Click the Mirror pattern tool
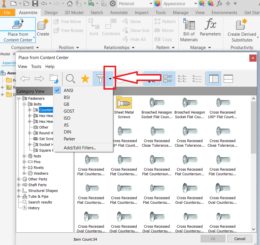This screenshot has width=260, height=245. coord(165,30)
